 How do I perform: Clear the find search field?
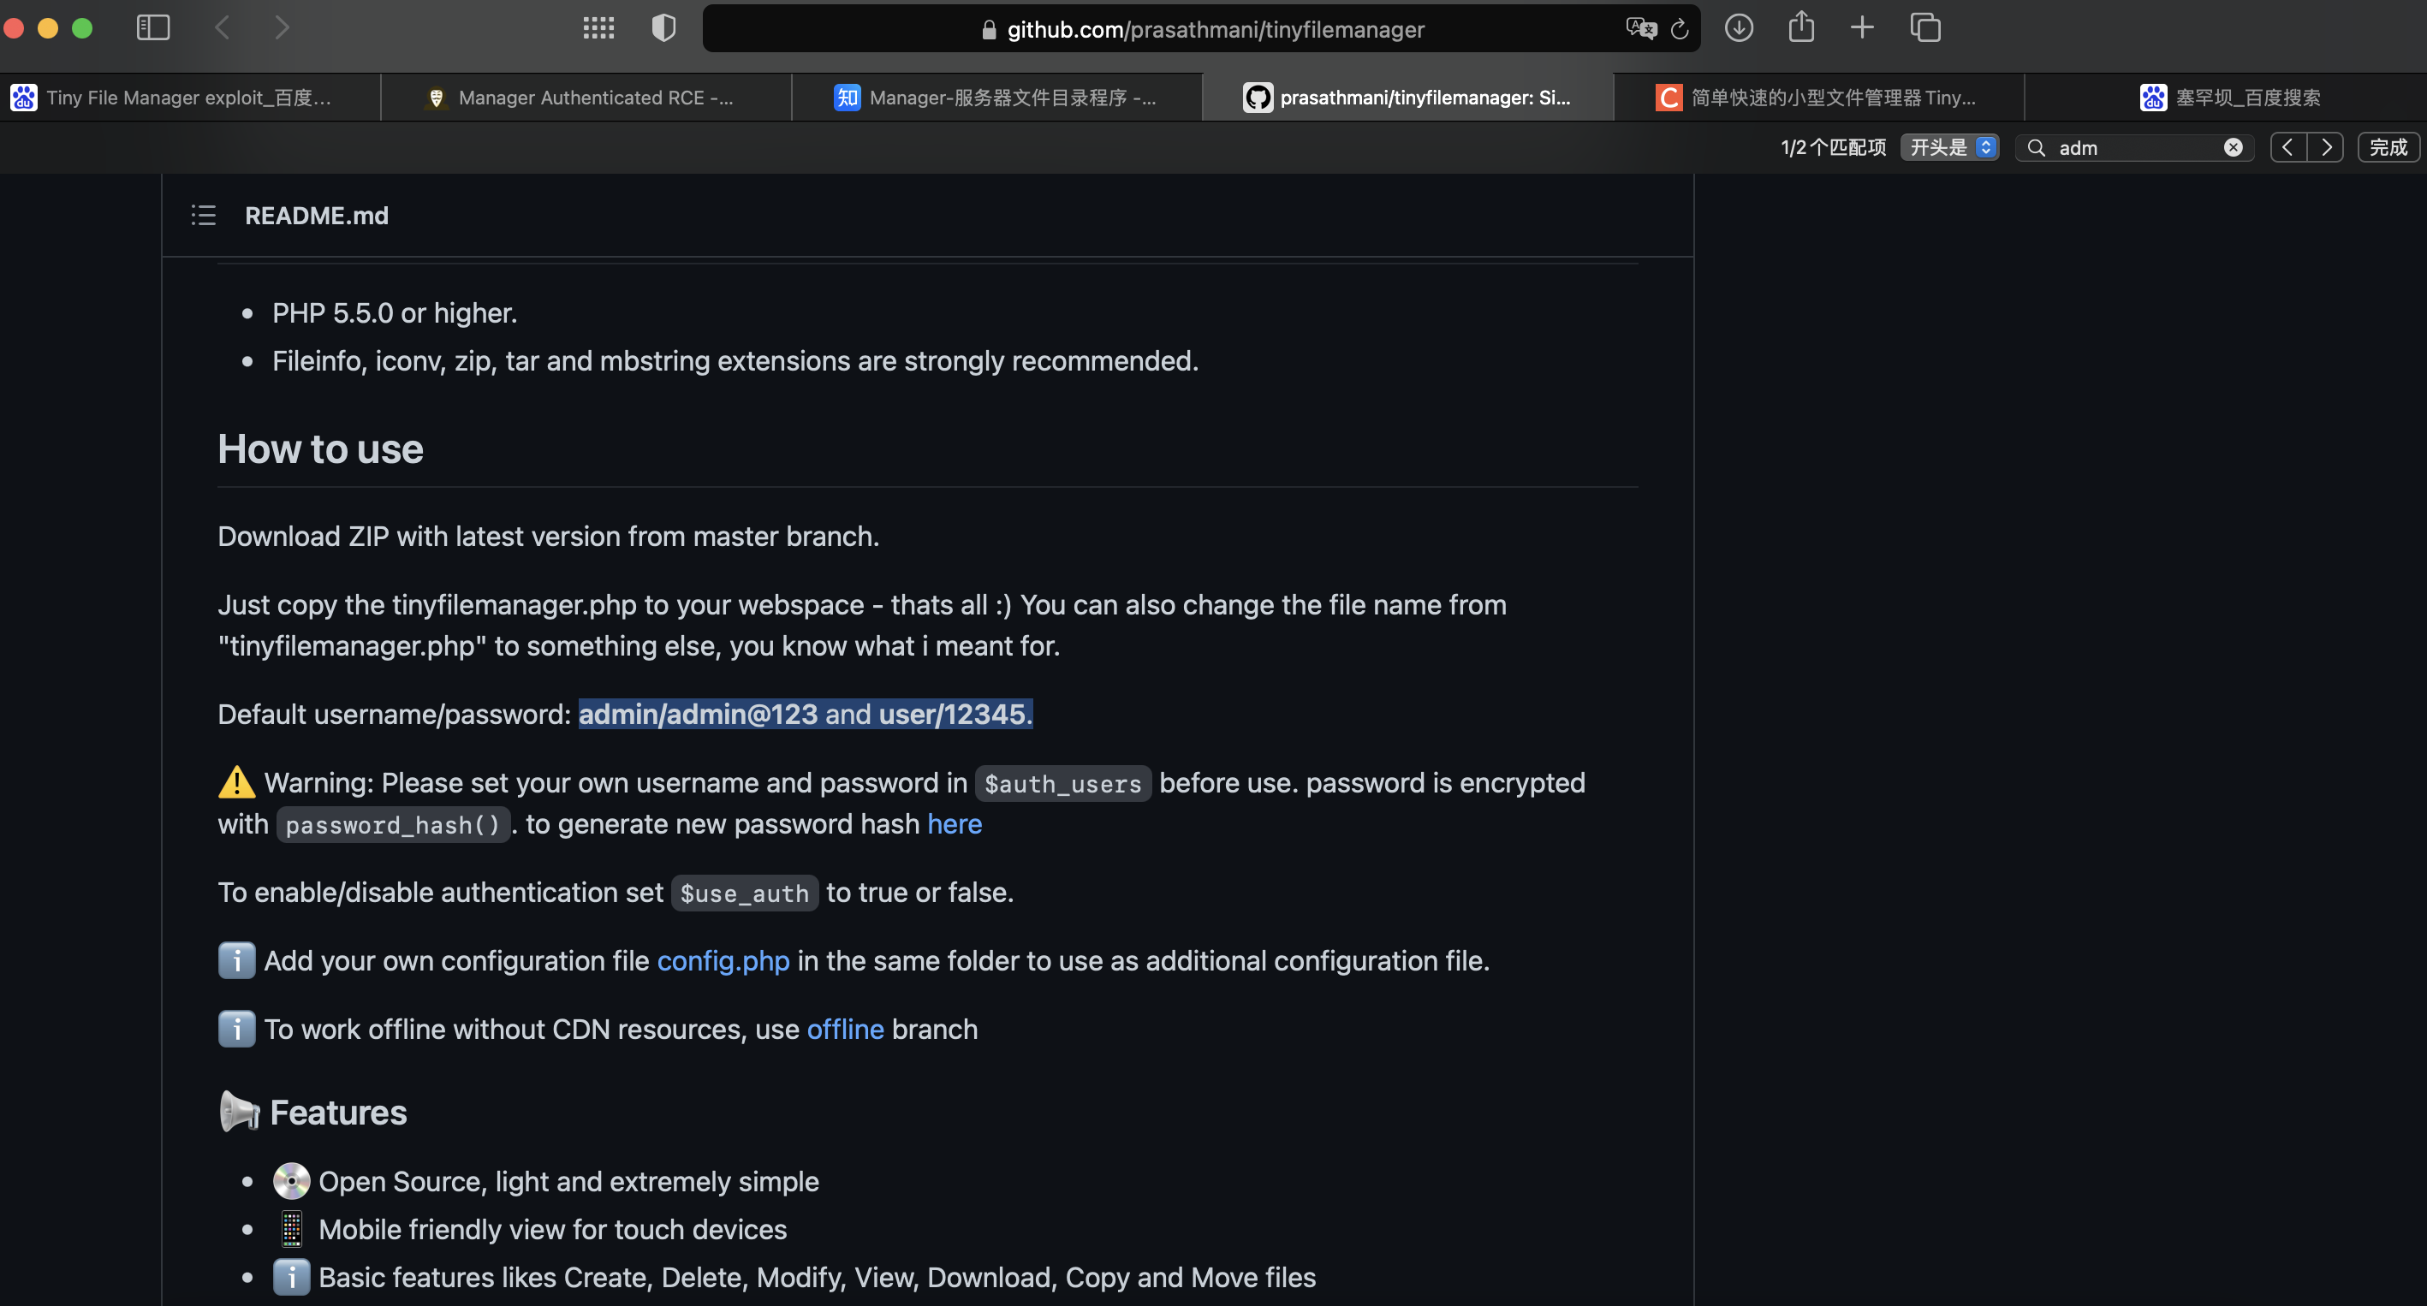(2233, 148)
